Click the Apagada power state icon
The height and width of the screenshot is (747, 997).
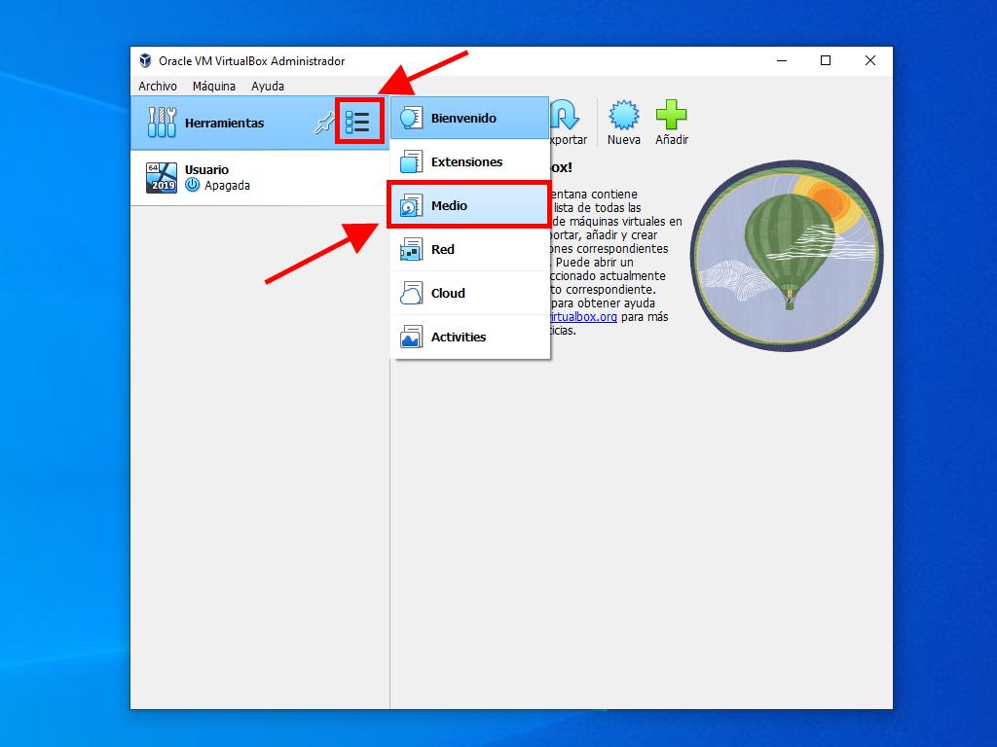[x=192, y=185]
